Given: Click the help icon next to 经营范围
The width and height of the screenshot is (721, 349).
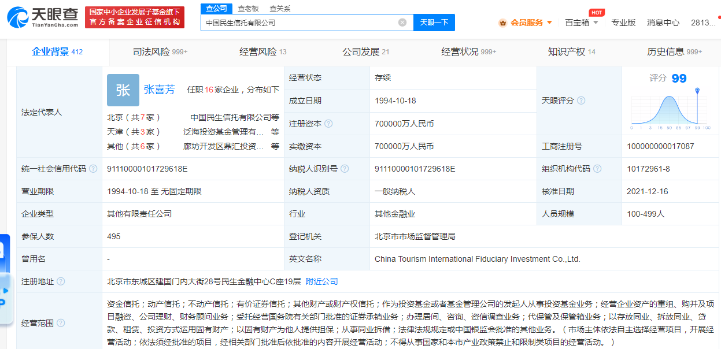Looking at the screenshot, I should (x=61, y=323).
